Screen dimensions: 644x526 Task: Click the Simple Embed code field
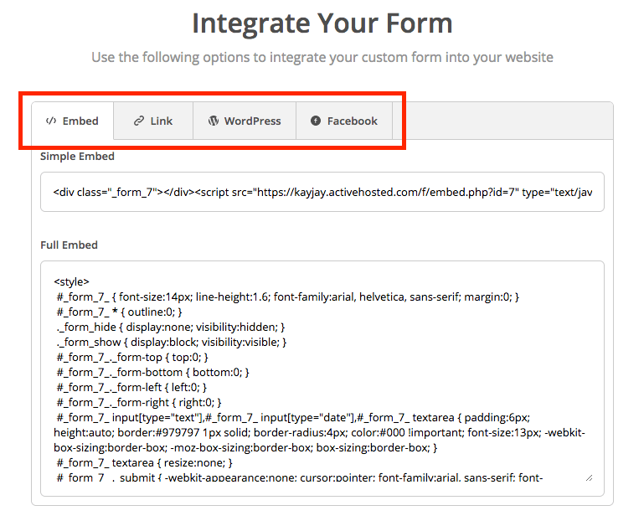tap(322, 192)
